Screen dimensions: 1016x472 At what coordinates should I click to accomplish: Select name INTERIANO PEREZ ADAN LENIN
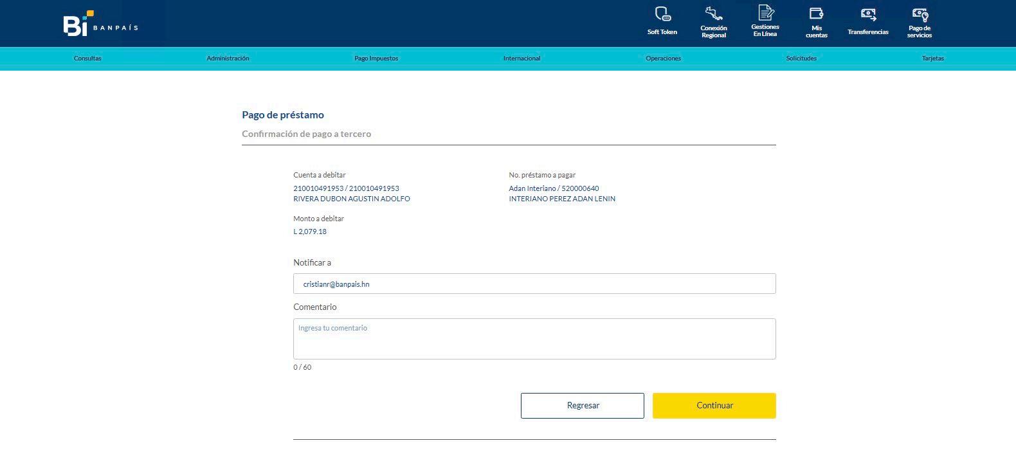click(562, 199)
